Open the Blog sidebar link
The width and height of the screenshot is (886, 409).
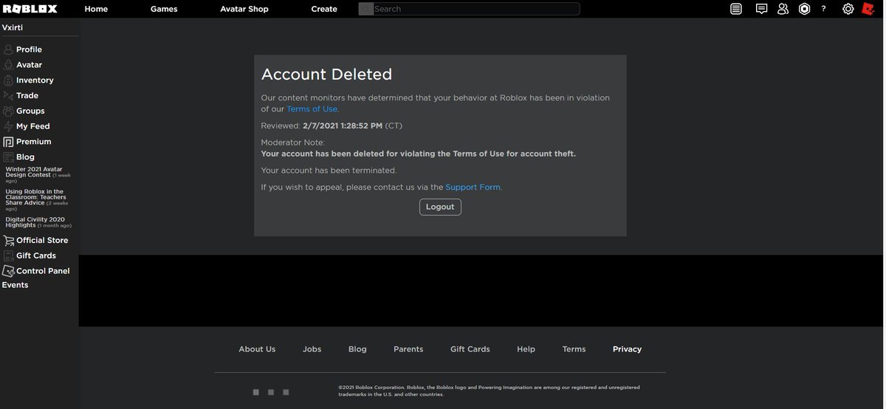pos(25,157)
